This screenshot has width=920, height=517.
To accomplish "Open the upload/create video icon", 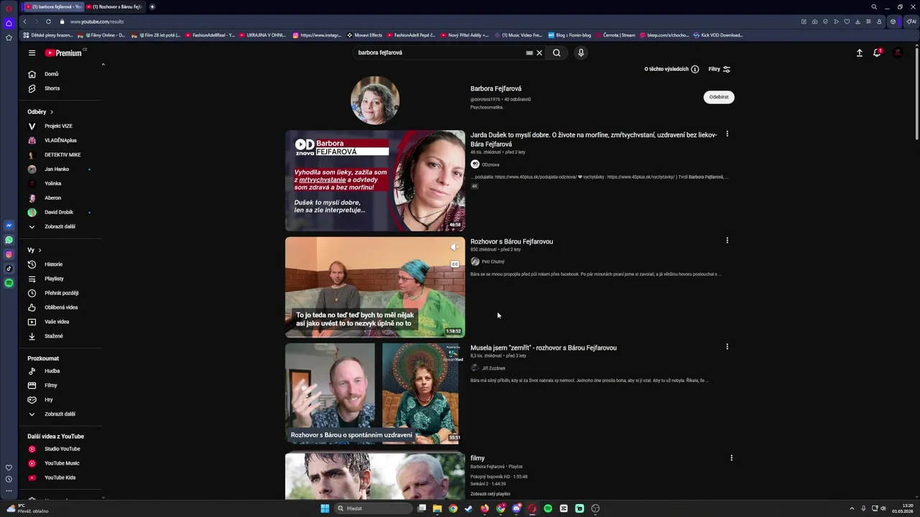I will (x=859, y=52).
